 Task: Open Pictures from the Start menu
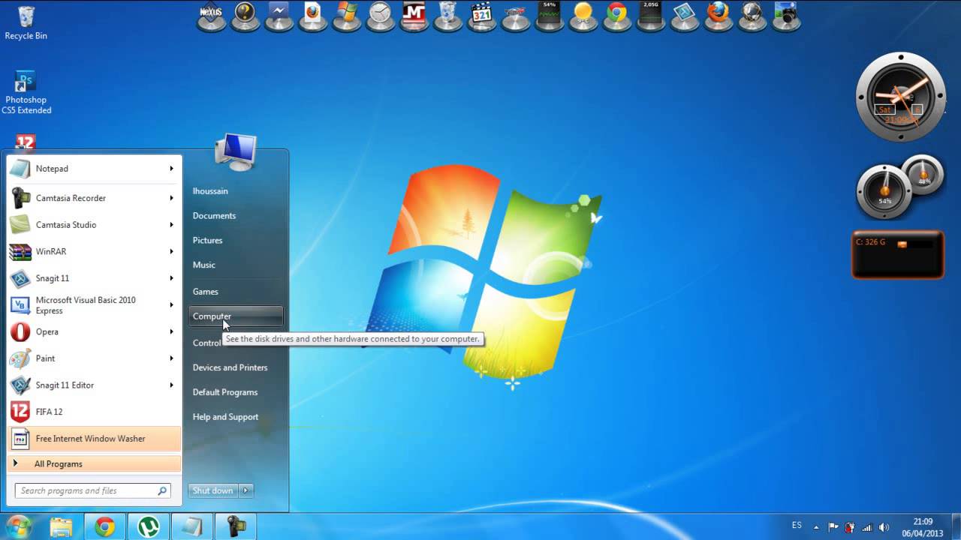207,241
